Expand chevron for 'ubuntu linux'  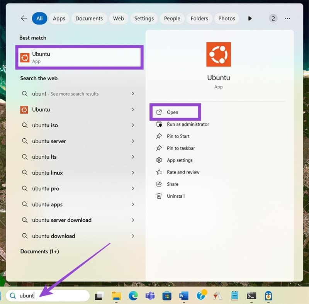point(133,173)
